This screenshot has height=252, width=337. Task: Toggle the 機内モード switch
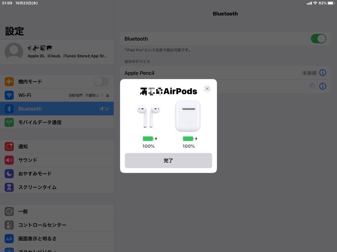101,82
